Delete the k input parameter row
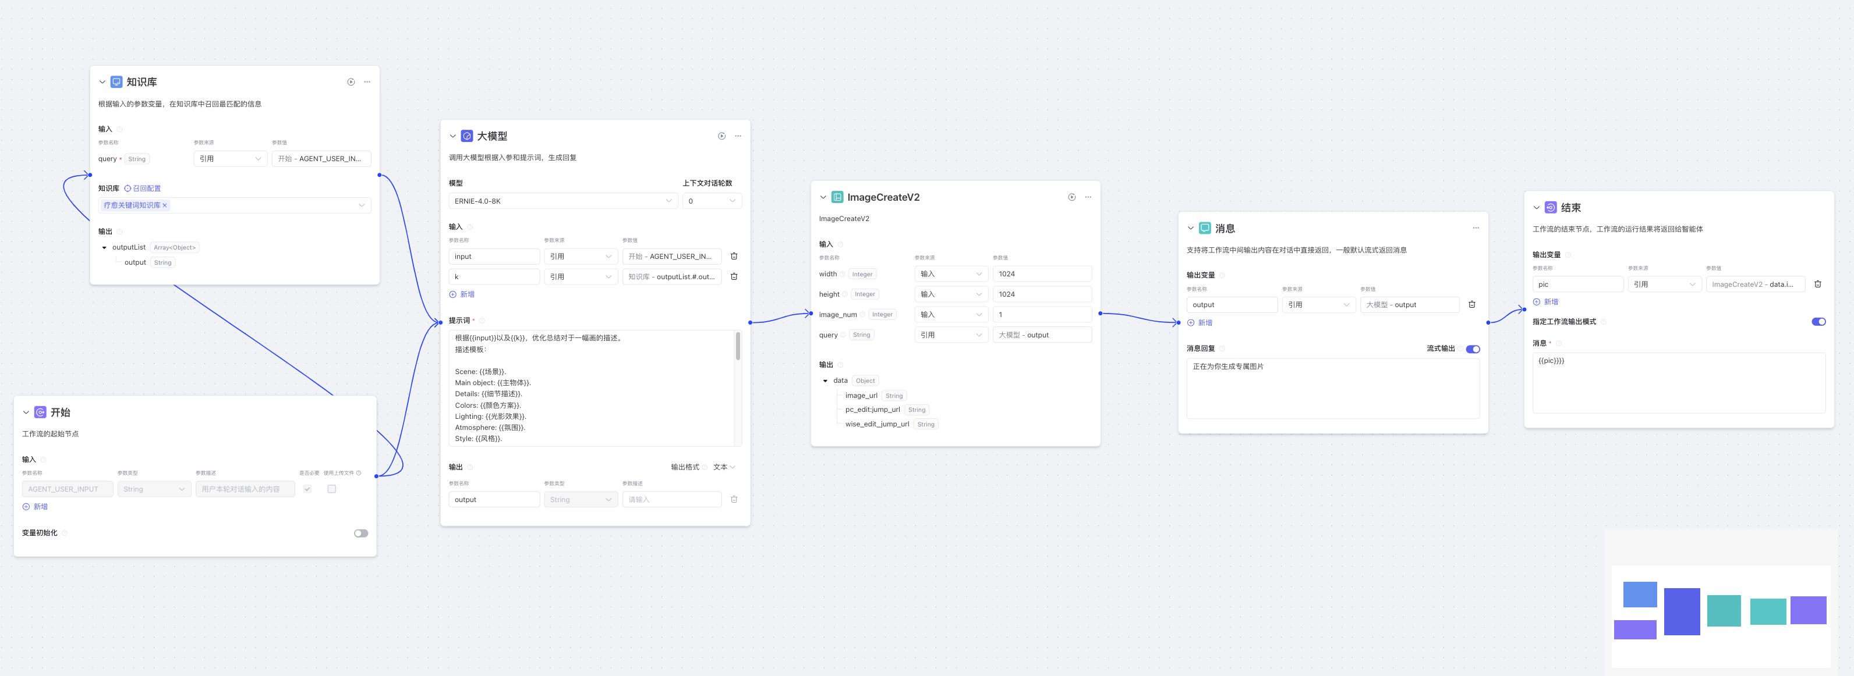This screenshot has height=676, width=1854. (734, 277)
